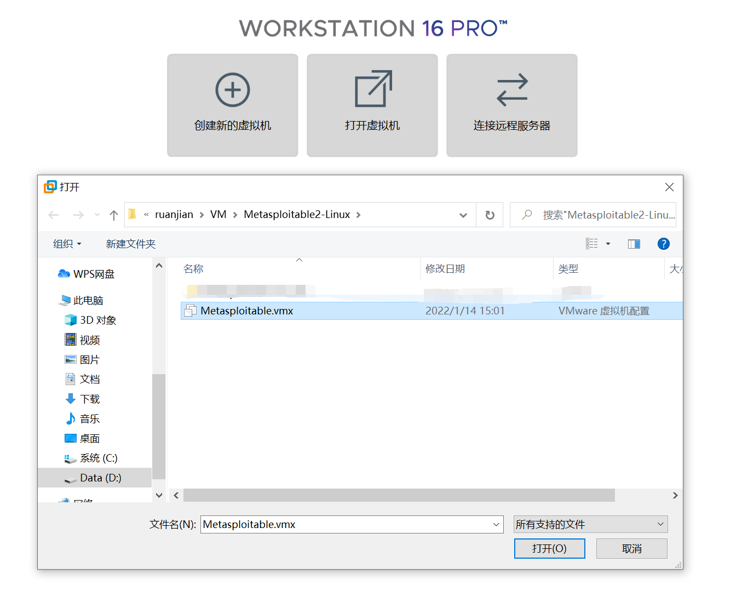Click the create new virtual machine plus icon

[x=233, y=90]
